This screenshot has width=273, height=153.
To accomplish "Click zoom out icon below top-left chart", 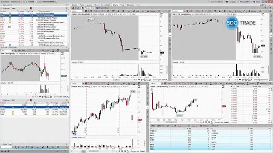I will coord(147,80).
